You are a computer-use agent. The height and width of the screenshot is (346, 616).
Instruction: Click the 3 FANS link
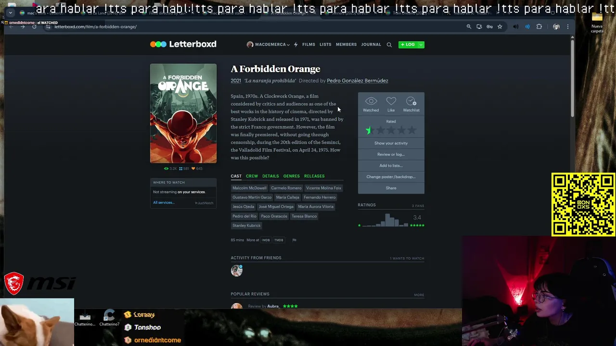tap(418, 206)
